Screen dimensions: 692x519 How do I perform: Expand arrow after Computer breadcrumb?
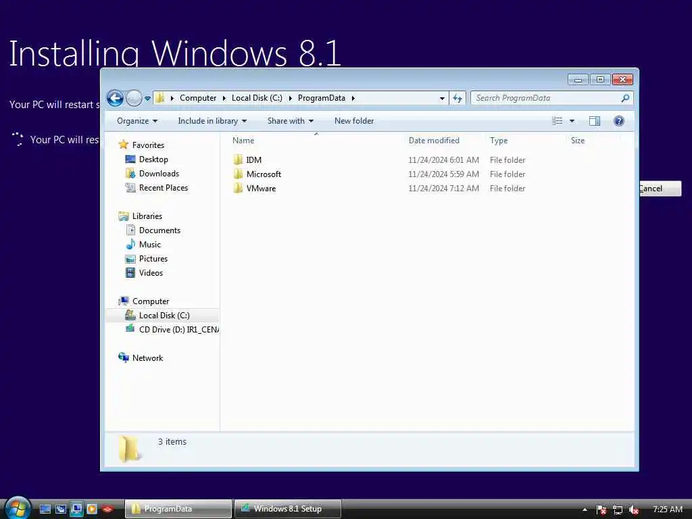point(224,98)
